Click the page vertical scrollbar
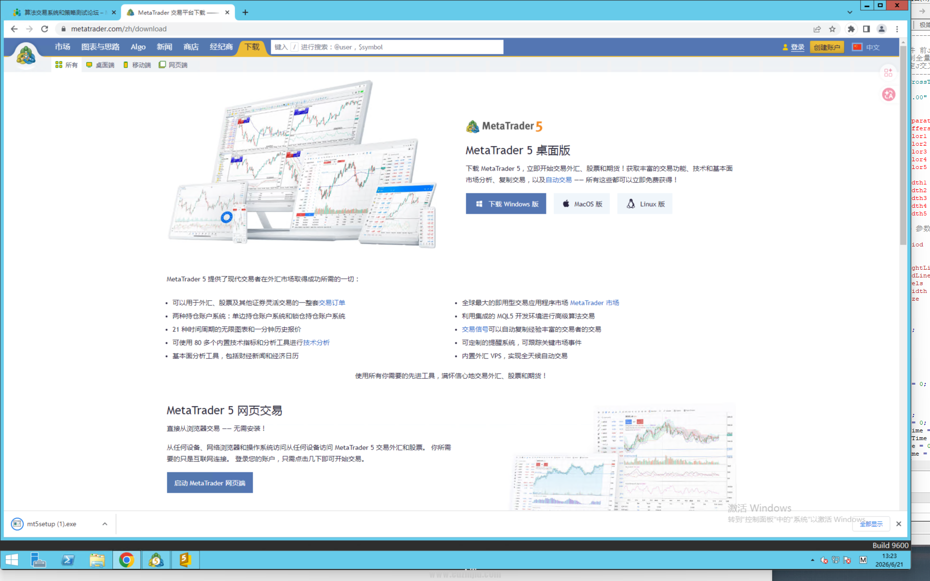This screenshot has width=930, height=581. [x=903, y=145]
